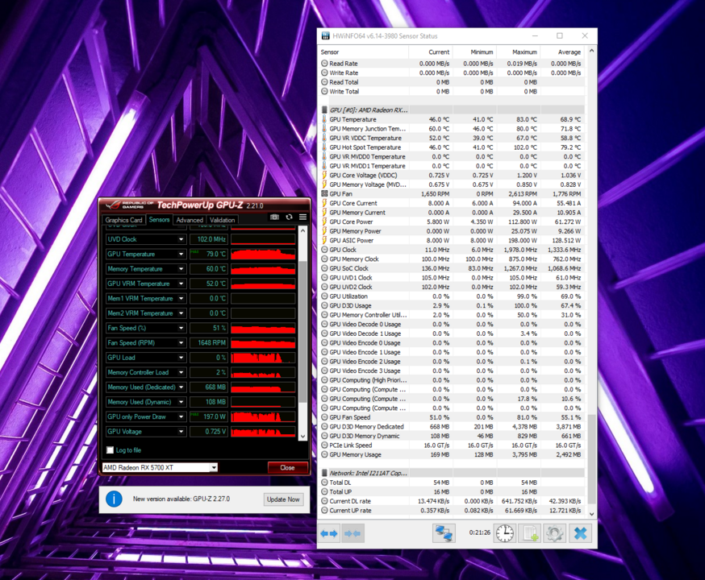Click HWiNFO collapse columns arrows button
The image size is (705, 580).
[352, 533]
